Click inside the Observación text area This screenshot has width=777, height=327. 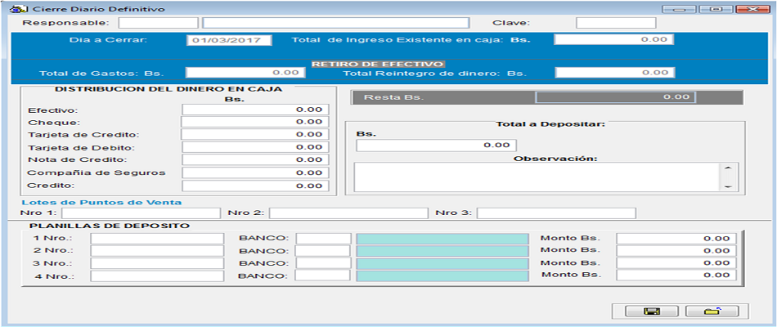point(536,176)
